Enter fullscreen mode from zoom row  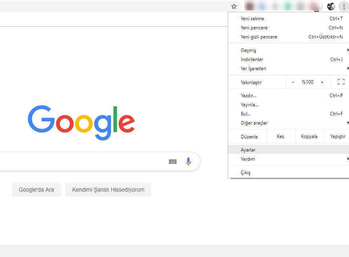[341, 82]
